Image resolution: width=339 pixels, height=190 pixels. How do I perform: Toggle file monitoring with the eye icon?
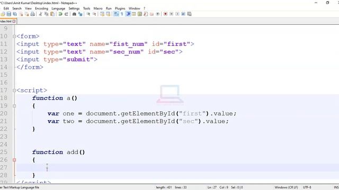coord(158,14)
